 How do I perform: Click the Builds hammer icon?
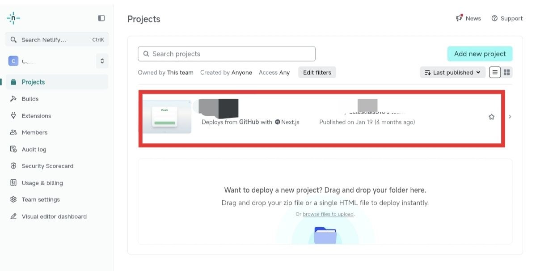point(13,99)
